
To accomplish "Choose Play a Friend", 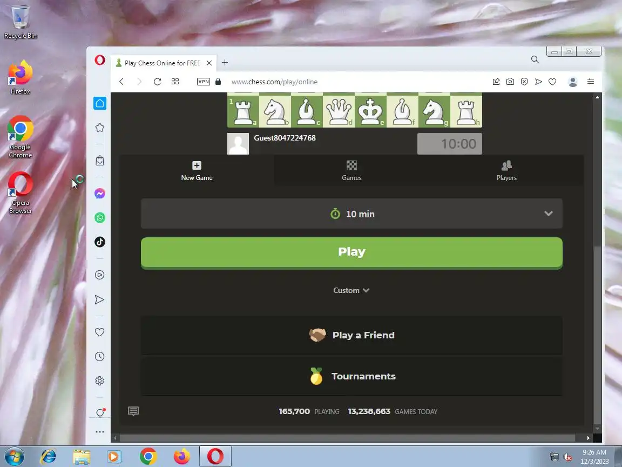I will (351, 335).
